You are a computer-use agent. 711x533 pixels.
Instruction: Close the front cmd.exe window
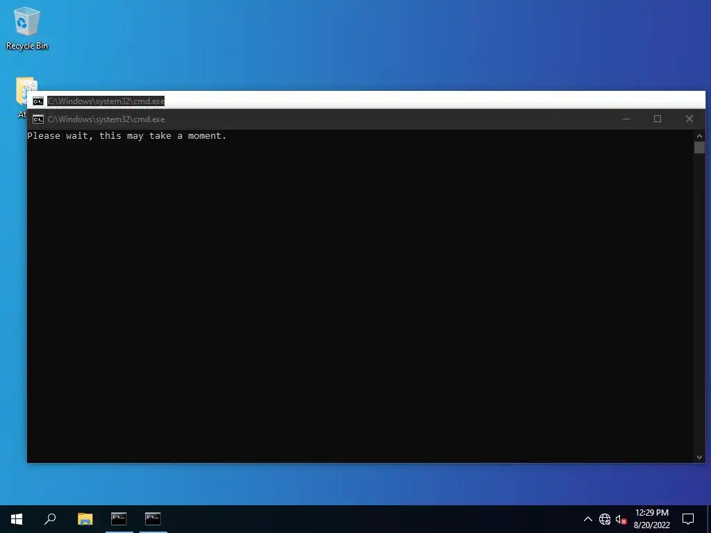(x=689, y=119)
